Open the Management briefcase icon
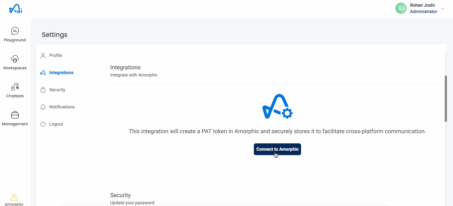Image resolution: width=453 pixels, height=206 pixels. (x=15, y=115)
